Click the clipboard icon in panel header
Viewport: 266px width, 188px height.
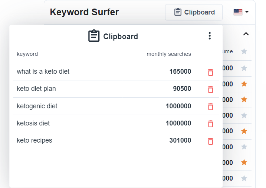coord(94,36)
